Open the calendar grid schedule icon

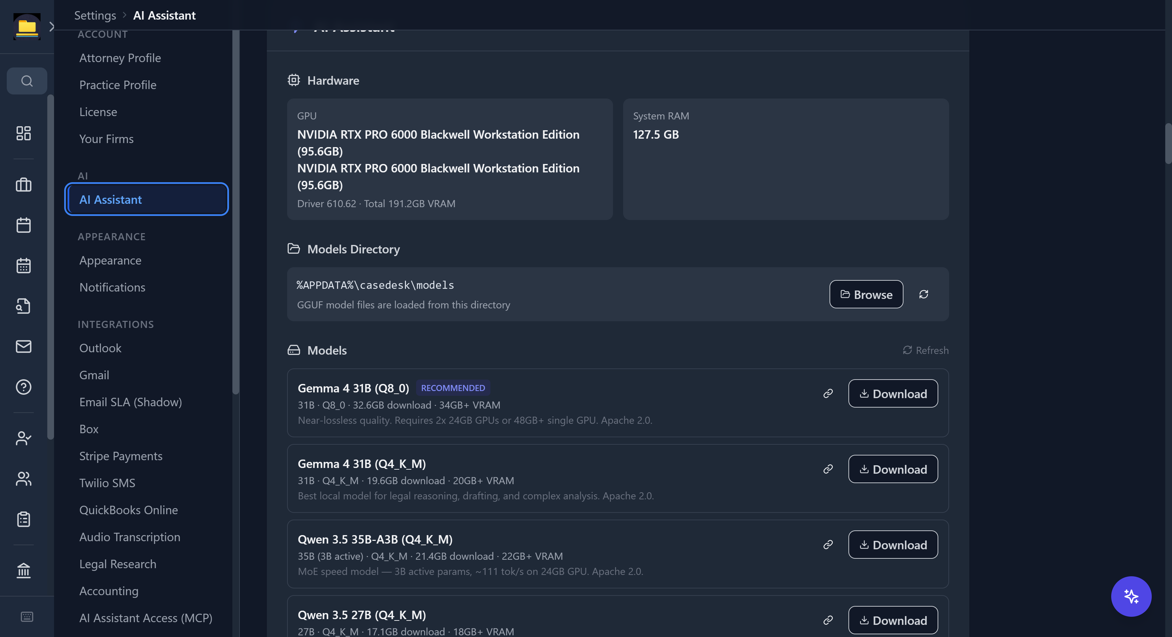coord(24,265)
